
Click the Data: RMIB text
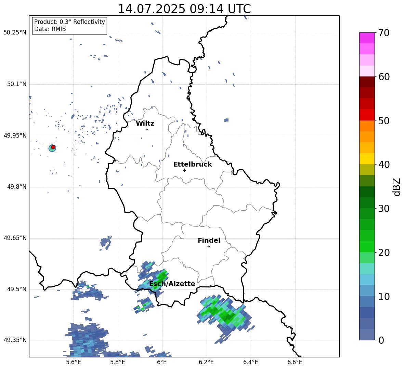pos(50,29)
